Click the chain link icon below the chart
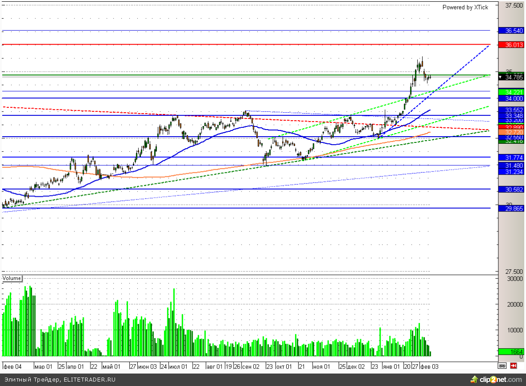 click(502, 366)
